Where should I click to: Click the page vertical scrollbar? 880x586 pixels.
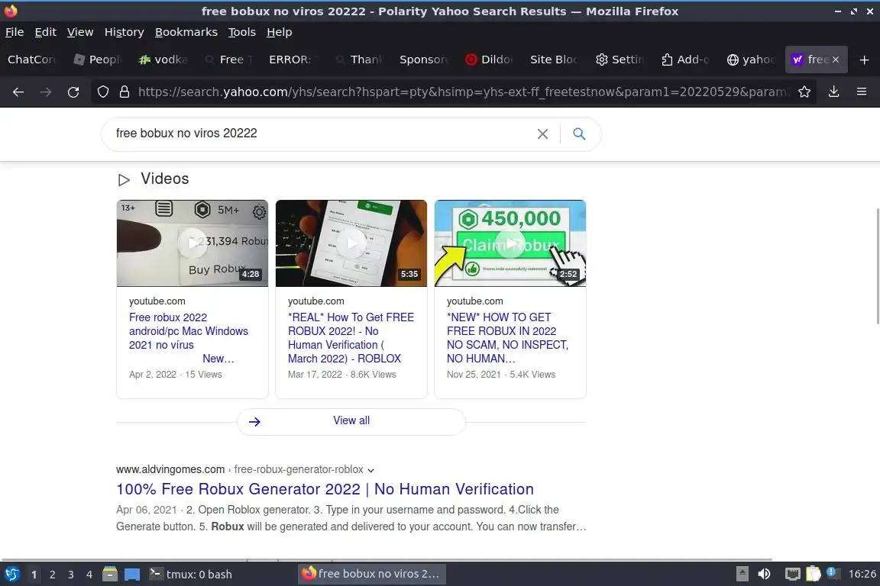878,266
